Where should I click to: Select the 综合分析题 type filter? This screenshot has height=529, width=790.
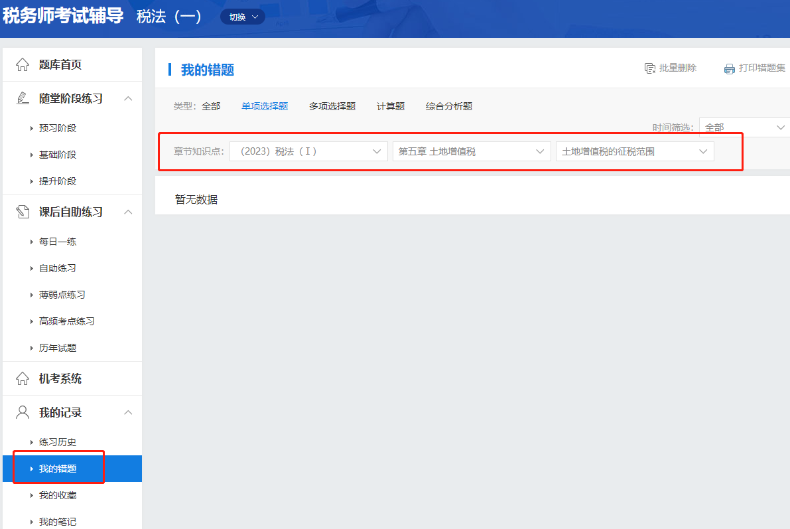coord(449,106)
